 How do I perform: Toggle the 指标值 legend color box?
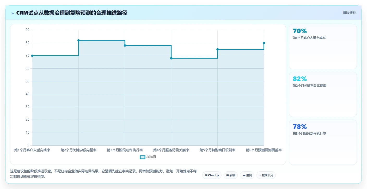coord(143,157)
